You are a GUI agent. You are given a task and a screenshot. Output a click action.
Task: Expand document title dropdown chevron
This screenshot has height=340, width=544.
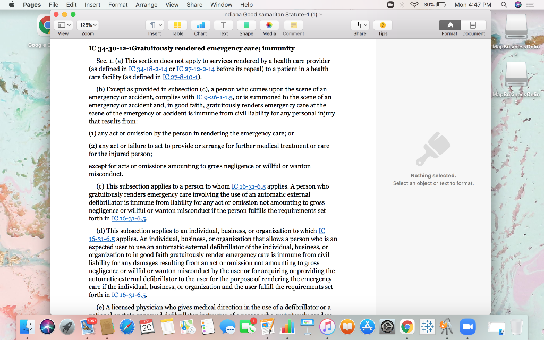coord(321,14)
